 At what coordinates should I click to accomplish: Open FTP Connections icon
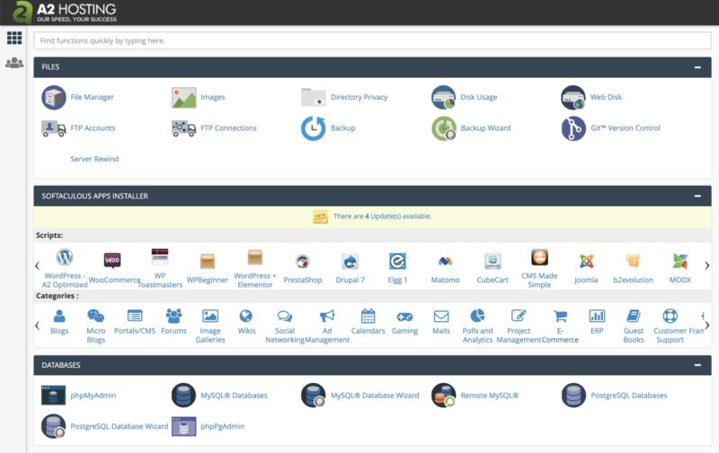(184, 128)
